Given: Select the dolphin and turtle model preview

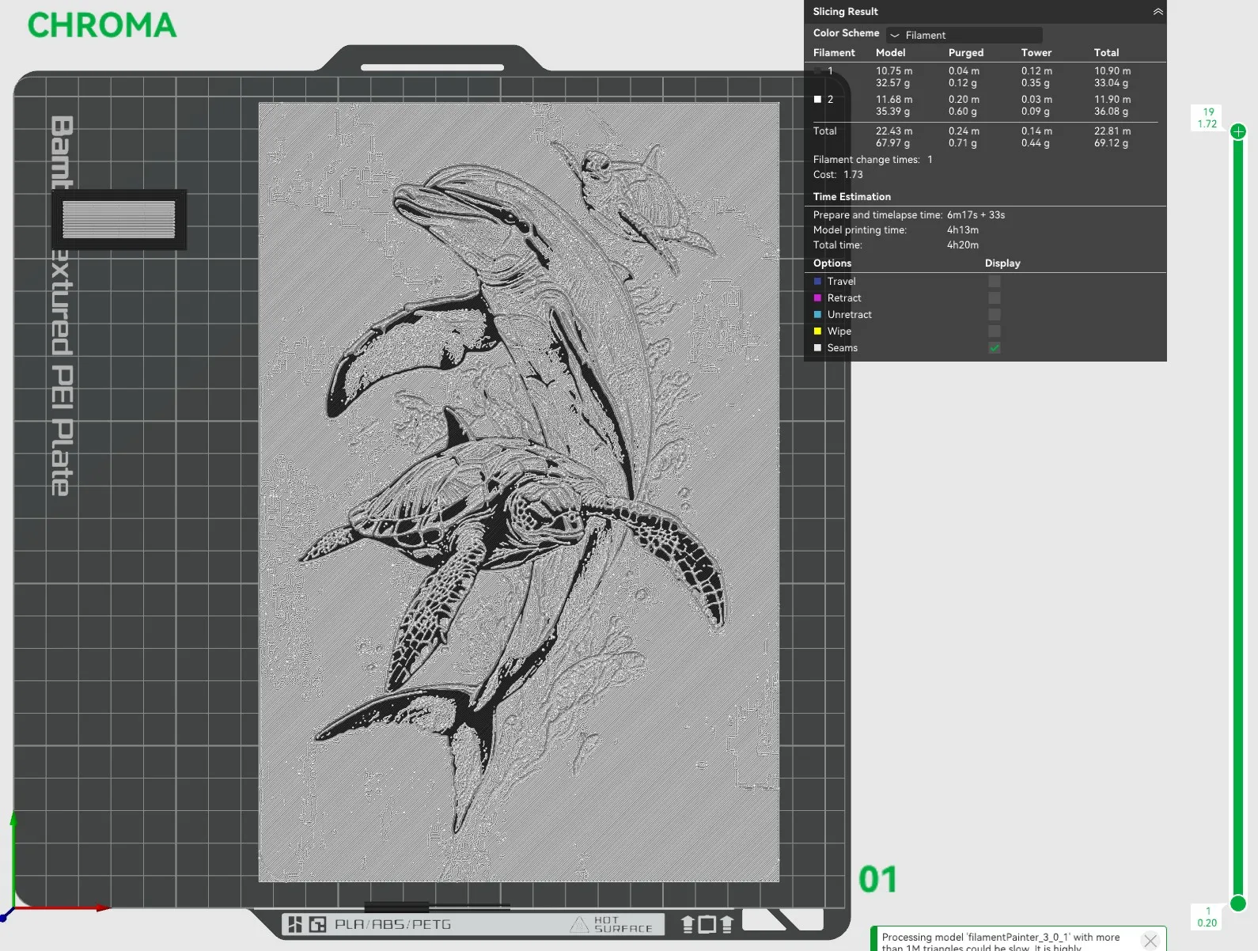Looking at the screenshot, I should [519, 492].
